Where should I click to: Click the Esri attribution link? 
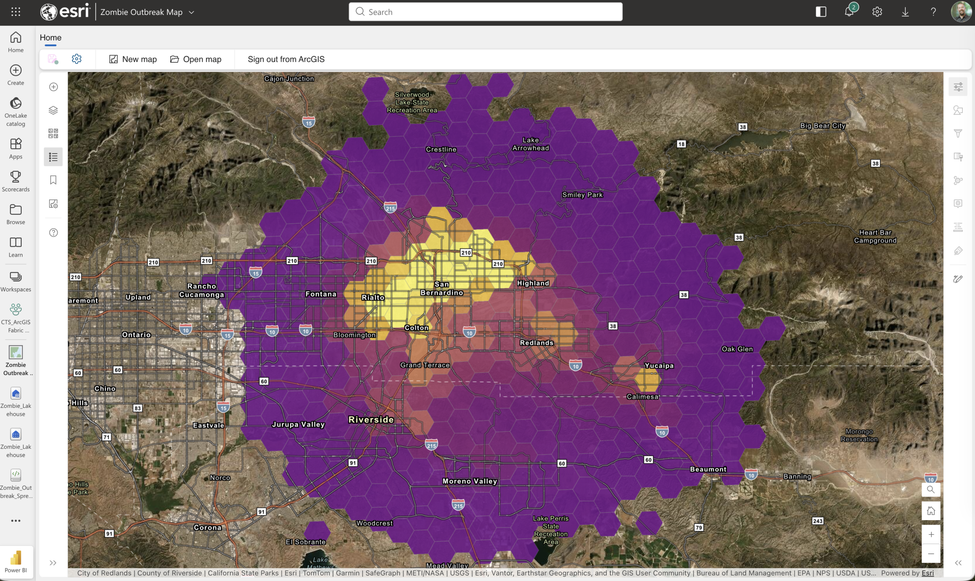[x=928, y=573]
